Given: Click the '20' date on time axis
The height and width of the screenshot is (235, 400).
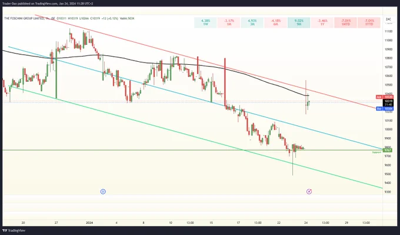Looking at the screenshot, I should pyautogui.click(x=23, y=223).
